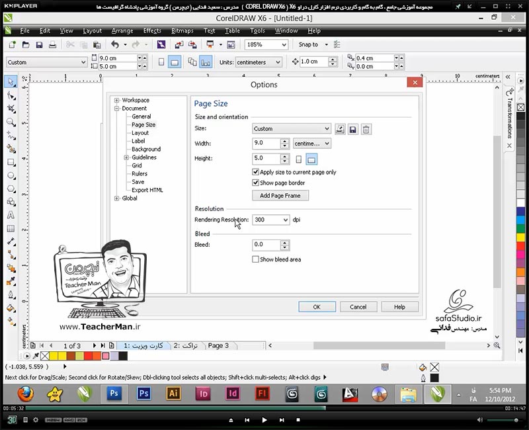Select the Table tool
The height and width of the screenshot is (430, 529).
tap(11, 228)
